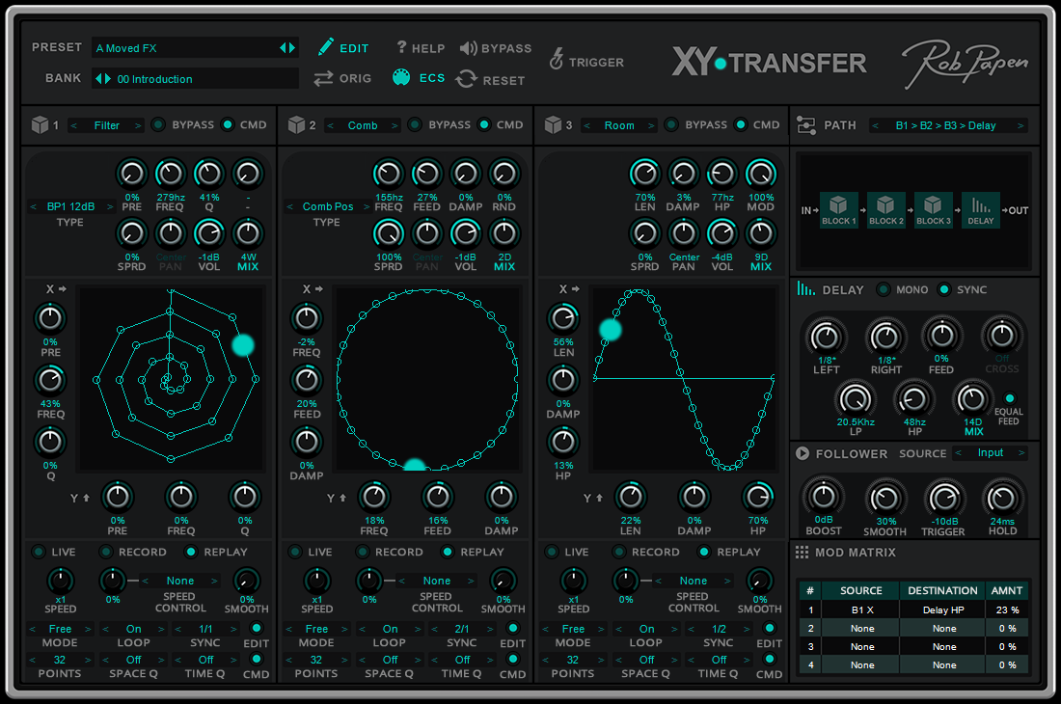
Task: Open HELP question mark icon
Action: click(x=401, y=46)
